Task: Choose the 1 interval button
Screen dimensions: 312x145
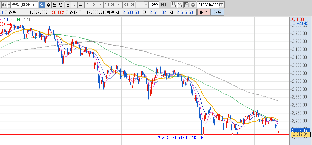Action: 88,4
